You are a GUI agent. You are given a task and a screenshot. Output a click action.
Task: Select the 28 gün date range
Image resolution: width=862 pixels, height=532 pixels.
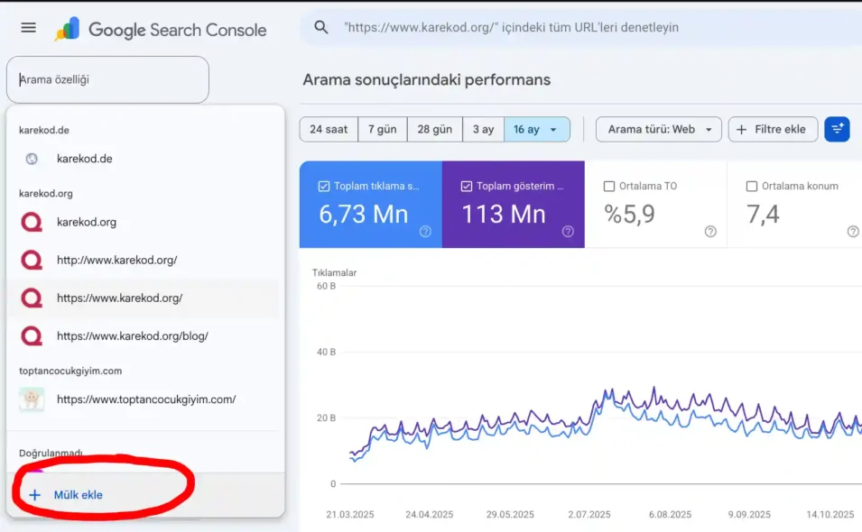pos(435,130)
